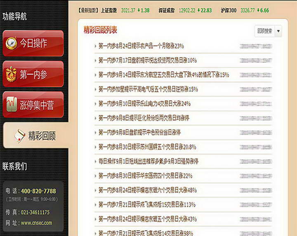
Task: Click the arrow bullet before 东方航空 article
Action: click(x=95, y=75)
